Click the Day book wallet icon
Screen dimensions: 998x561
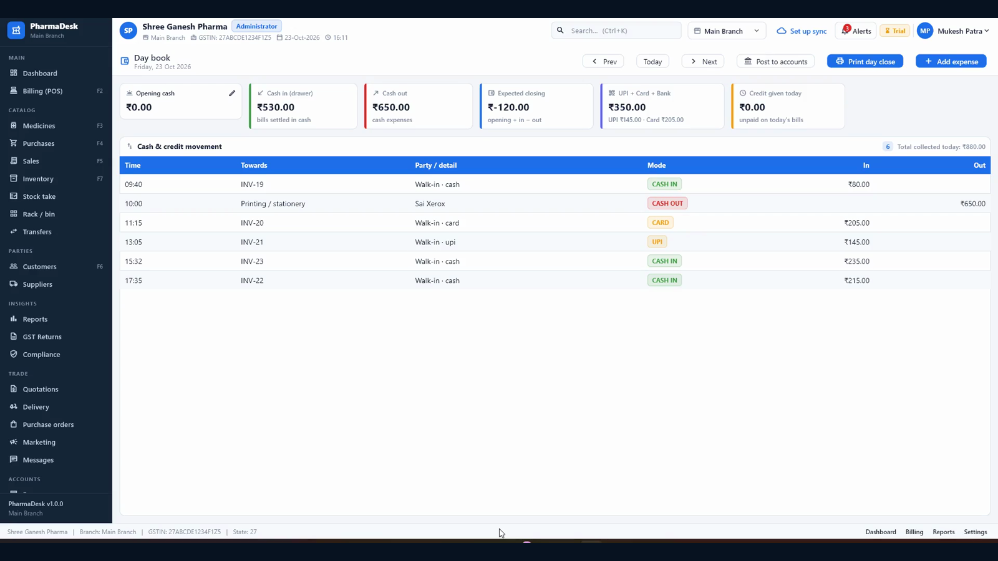pyautogui.click(x=125, y=61)
